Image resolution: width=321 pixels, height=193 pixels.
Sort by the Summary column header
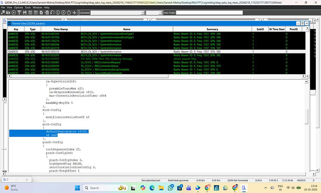[212, 29]
